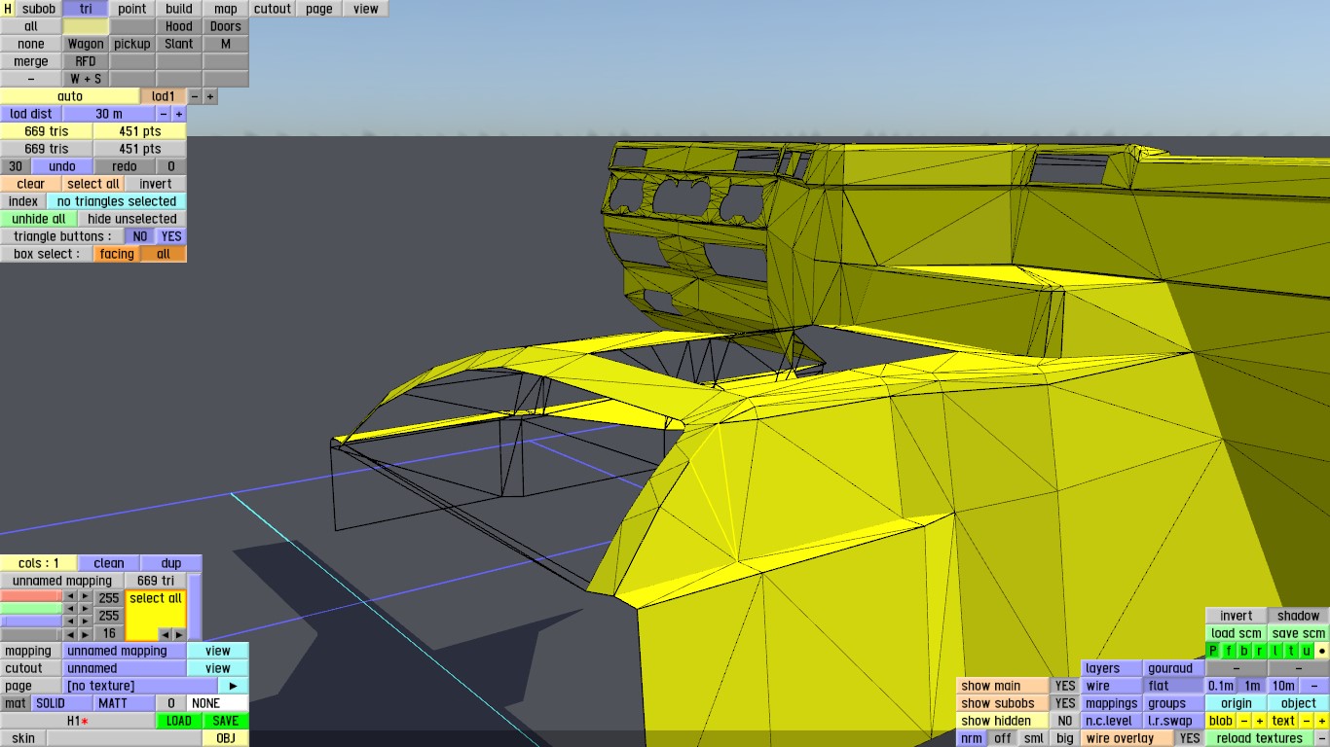This screenshot has height=747, width=1330.
Task: Toggle show main YES
Action: click(x=1065, y=686)
